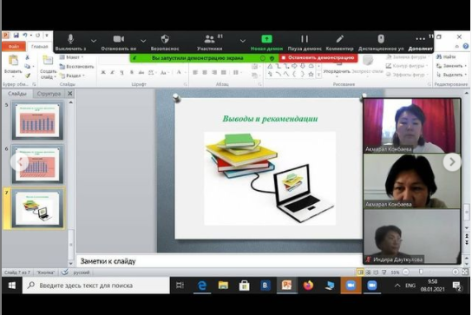Expand video options arrow in Zoom
Image resolution: width=472 pixels, height=315 pixels.
click(143, 41)
